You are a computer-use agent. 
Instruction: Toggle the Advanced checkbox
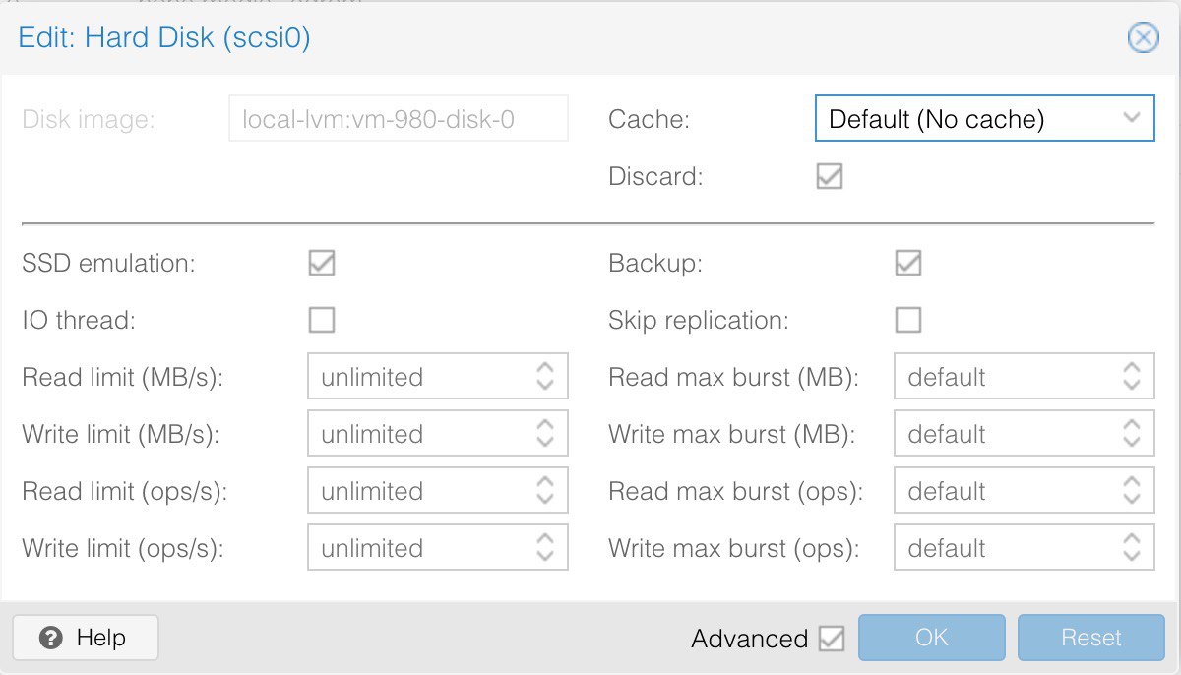point(832,639)
